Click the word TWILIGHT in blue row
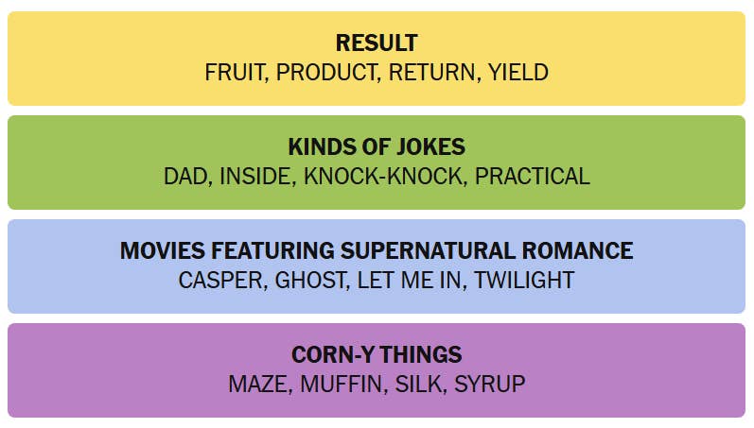This screenshot has width=754, height=428. 525,281
